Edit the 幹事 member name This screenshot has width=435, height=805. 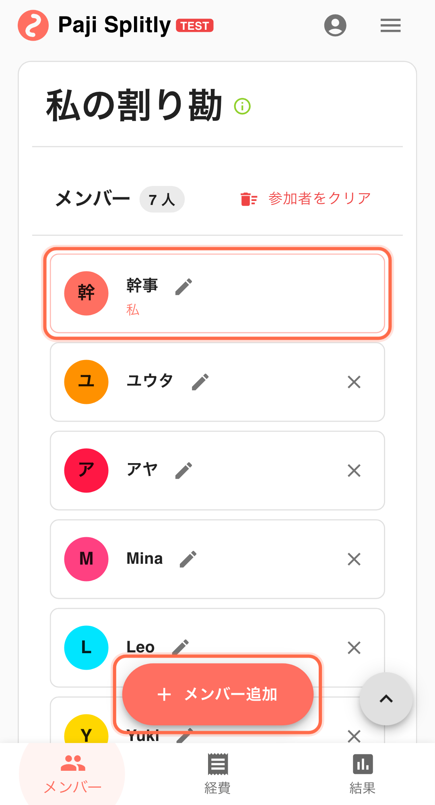coord(183,287)
